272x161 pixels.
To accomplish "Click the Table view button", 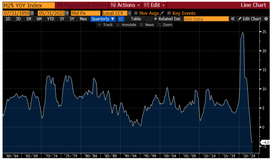I will [136, 19].
